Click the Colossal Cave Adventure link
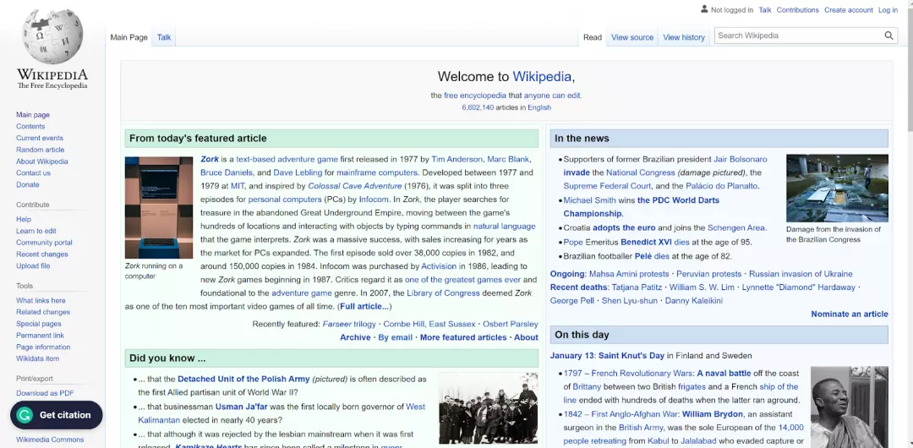This screenshot has width=913, height=448. pyautogui.click(x=354, y=186)
